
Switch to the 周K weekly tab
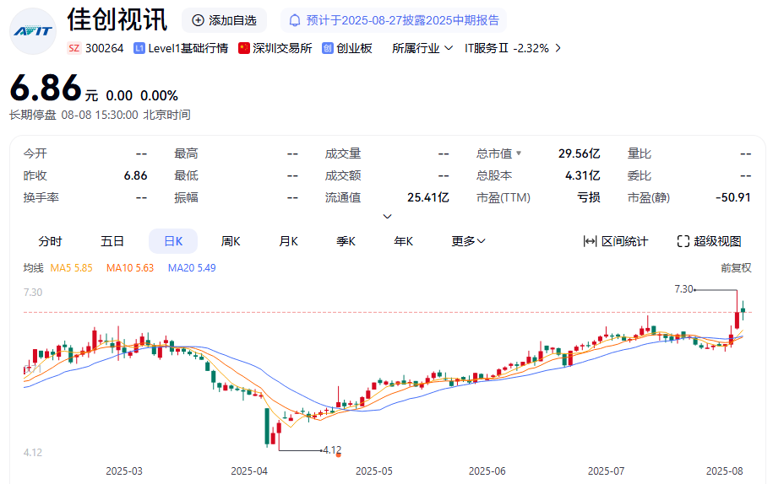point(231,241)
